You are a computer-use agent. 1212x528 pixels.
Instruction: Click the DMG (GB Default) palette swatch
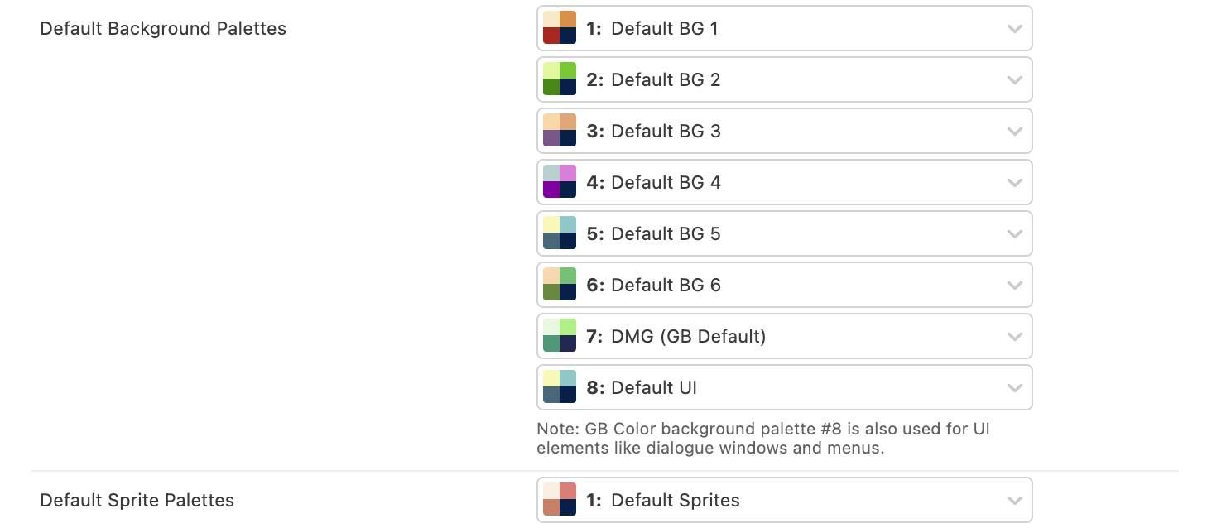[560, 336]
